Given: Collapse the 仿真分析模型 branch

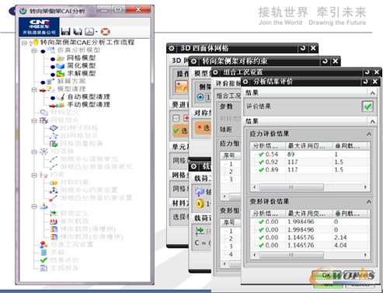Looking at the screenshot, I should tap(33, 51).
